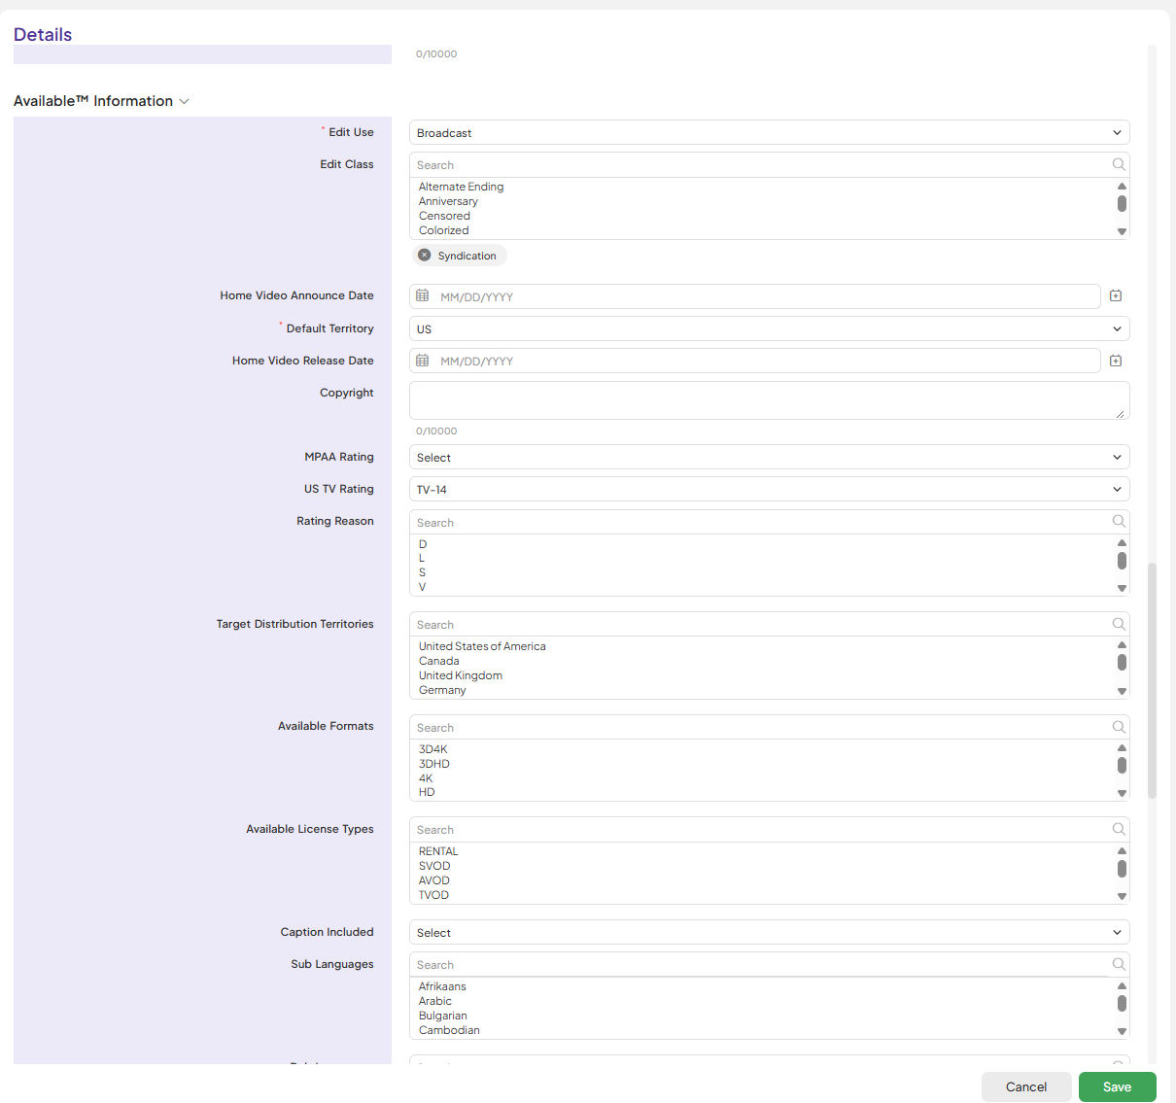The image size is (1176, 1103).
Task: Select Arabic sub language
Action: point(435,1001)
